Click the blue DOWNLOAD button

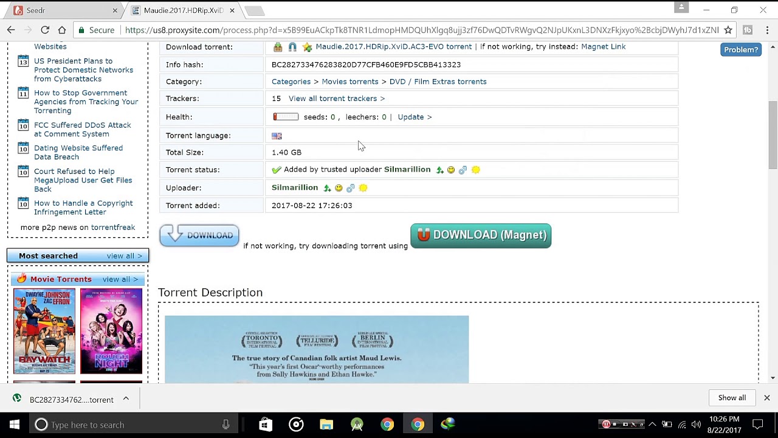click(x=199, y=235)
